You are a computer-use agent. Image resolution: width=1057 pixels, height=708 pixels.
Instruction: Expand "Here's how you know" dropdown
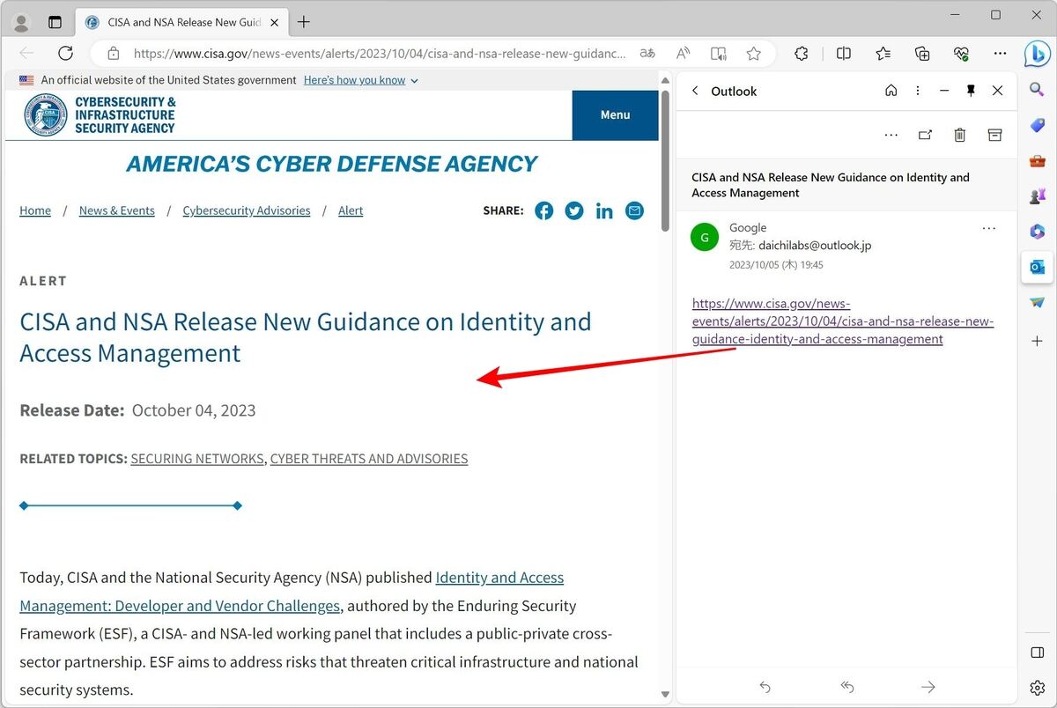click(361, 80)
